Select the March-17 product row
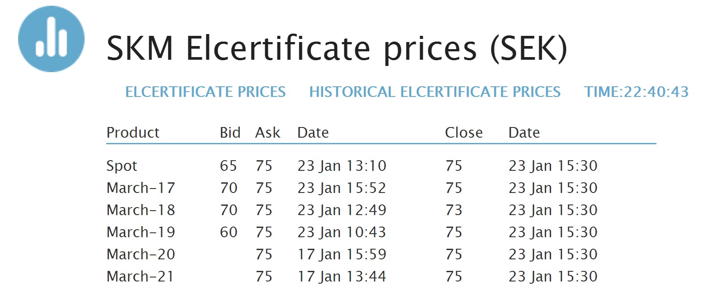This screenshot has height=289, width=702. [141, 188]
